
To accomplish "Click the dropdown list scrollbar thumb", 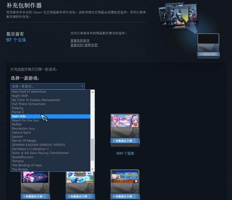I will coord(92,149).
